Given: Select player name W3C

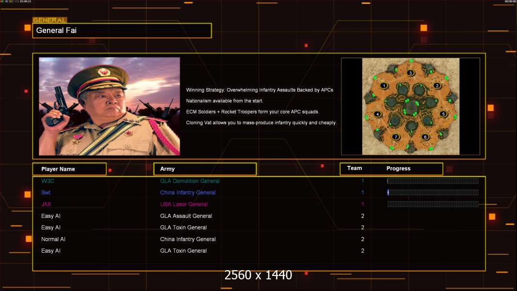Looking at the screenshot, I should (x=48, y=181).
